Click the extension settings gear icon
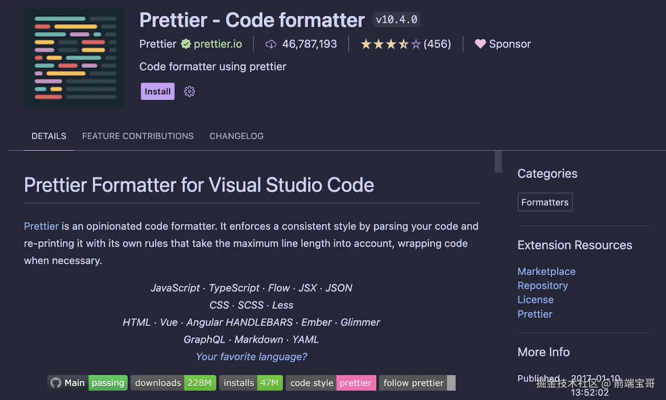Image resolution: width=666 pixels, height=400 pixels. [x=189, y=92]
